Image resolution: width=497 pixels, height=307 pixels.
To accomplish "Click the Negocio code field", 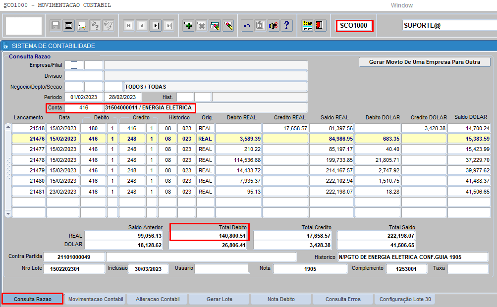I will pyautogui.click(x=74, y=87).
